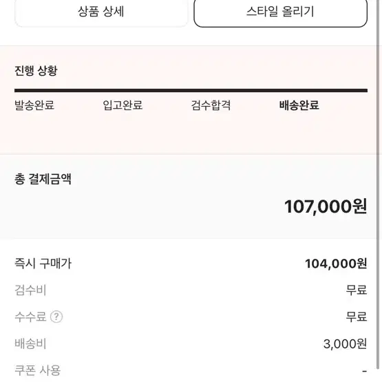
Task: Open the 수수료 help question mark icon
Action: (56, 317)
